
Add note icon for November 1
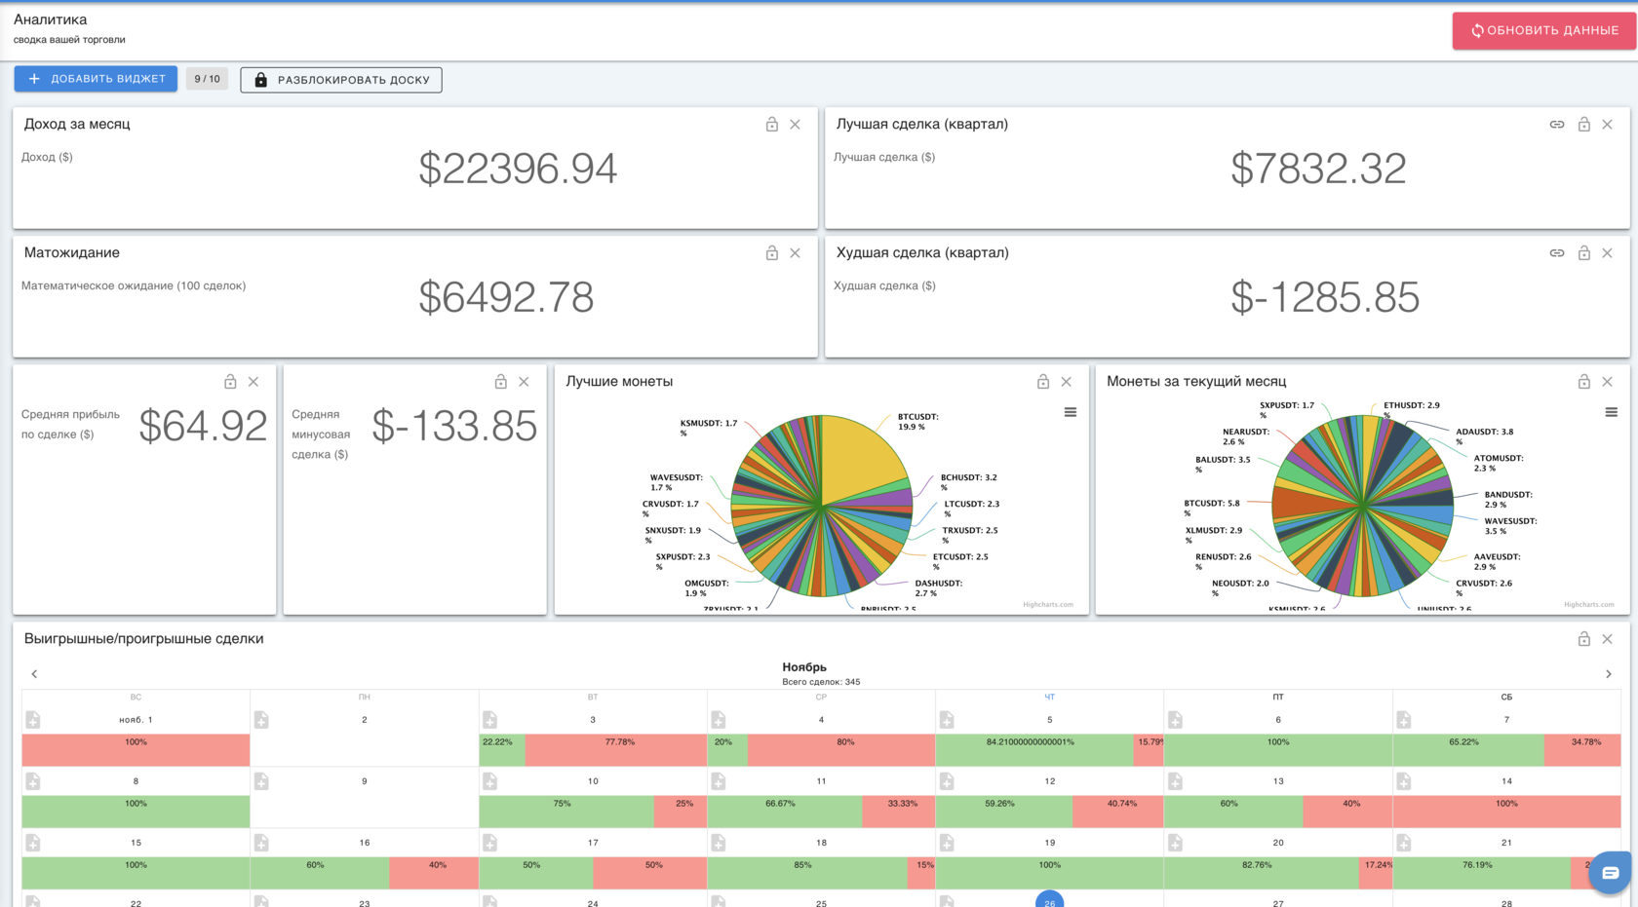[33, 720]
